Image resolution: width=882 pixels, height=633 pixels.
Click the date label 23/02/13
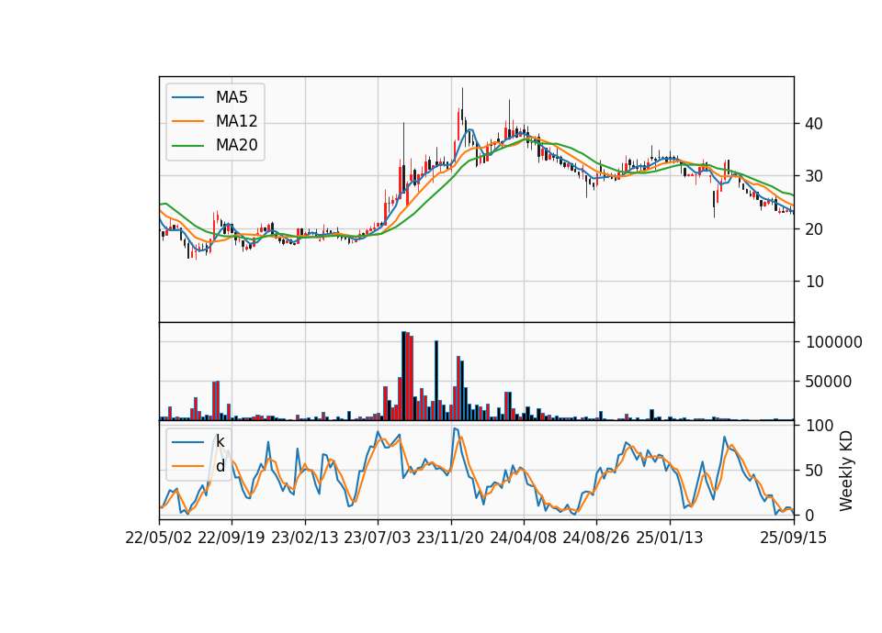[x=305, y=538]
